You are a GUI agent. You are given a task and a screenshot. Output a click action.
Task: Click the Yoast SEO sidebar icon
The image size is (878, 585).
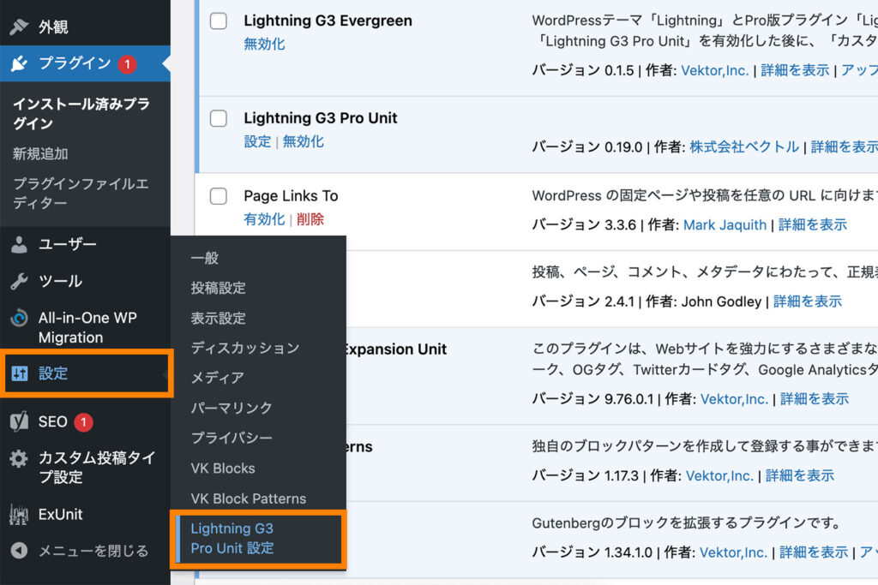tap(19, 421)
